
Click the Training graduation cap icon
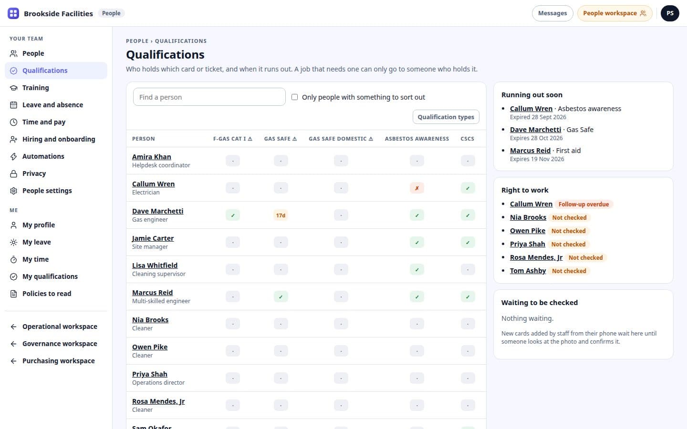(x=13, y=88)
